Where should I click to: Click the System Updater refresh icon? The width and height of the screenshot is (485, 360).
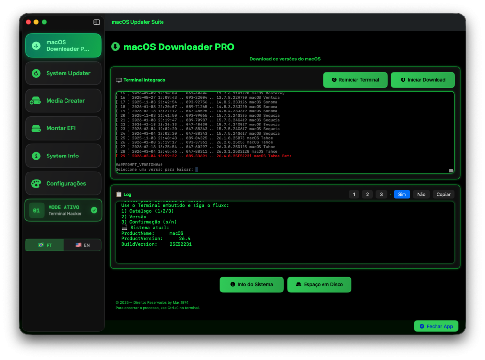36,73
